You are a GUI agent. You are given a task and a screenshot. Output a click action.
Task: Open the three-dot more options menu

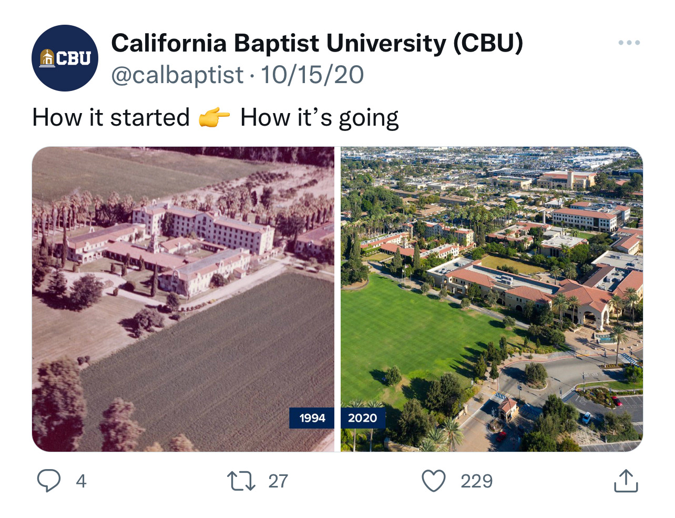(629, 43)
